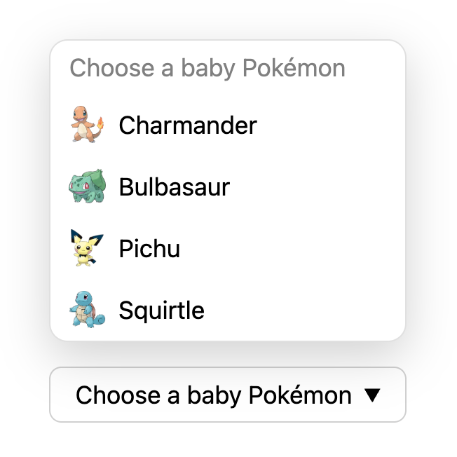This screenshot has height=457, width=457.
Task: Click the Bulbasaur sprite icon
Action: (87, 187)
